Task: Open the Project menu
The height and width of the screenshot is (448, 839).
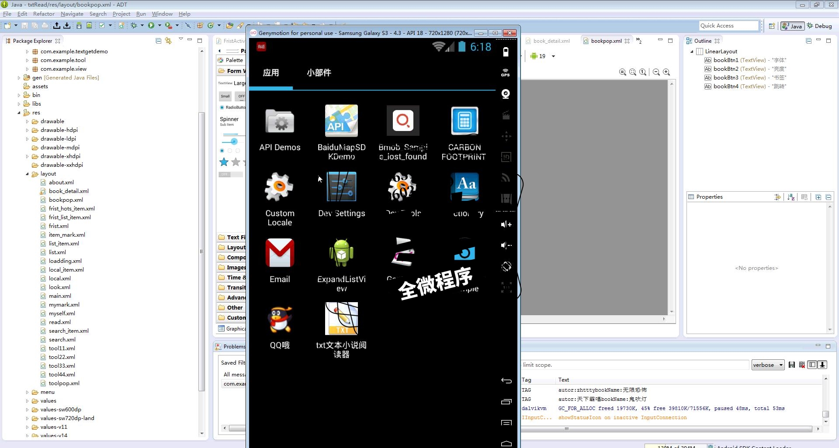Action: [x=121, y=14]
